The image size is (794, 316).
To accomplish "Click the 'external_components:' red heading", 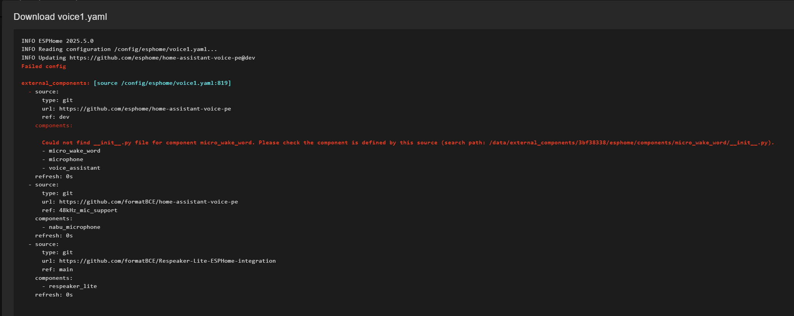I will coord(56,83).
